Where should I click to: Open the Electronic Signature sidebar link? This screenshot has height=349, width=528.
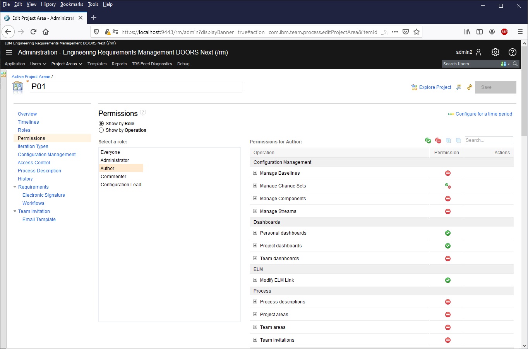(44, 195)
